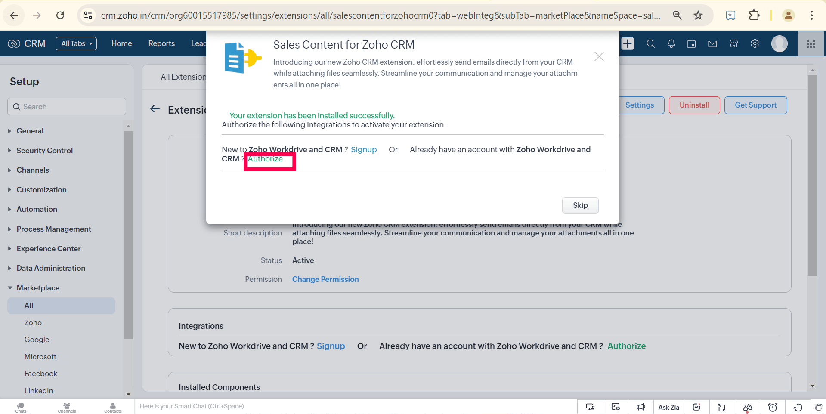The width and height of the screenshot is (826, 414).
Task: Open the Chats icon in bottom bar
Action: [21, 407]
